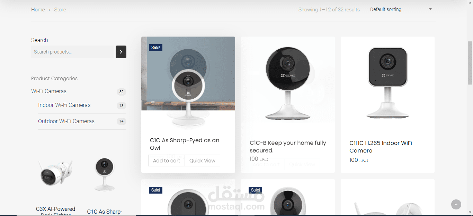473x216 pixels.
Task: Open the C1C-B Keep your home title
Action: coord(288,147)
